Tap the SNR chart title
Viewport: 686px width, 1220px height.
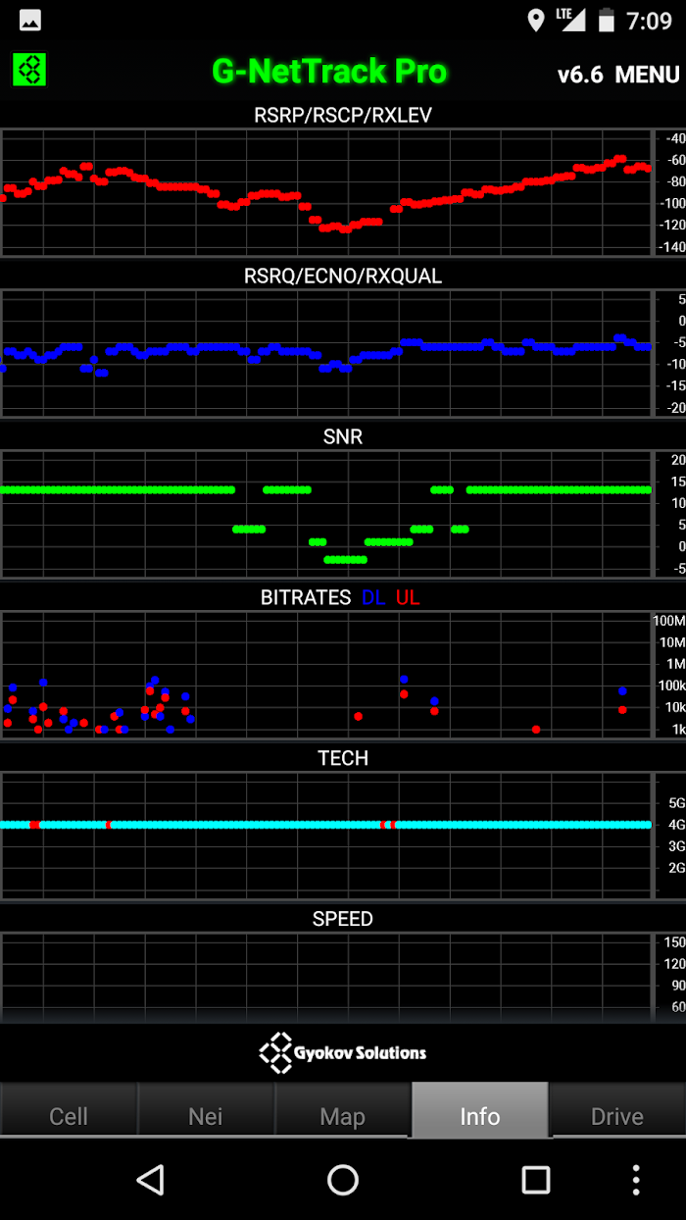(x=343, y=437)
